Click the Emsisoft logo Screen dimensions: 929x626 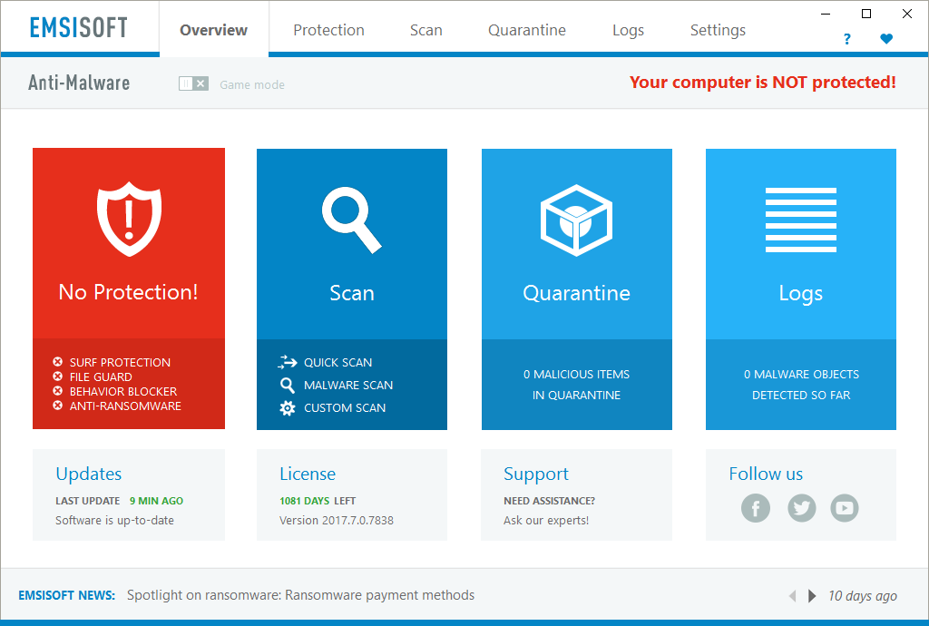click(x=79, y=28)
